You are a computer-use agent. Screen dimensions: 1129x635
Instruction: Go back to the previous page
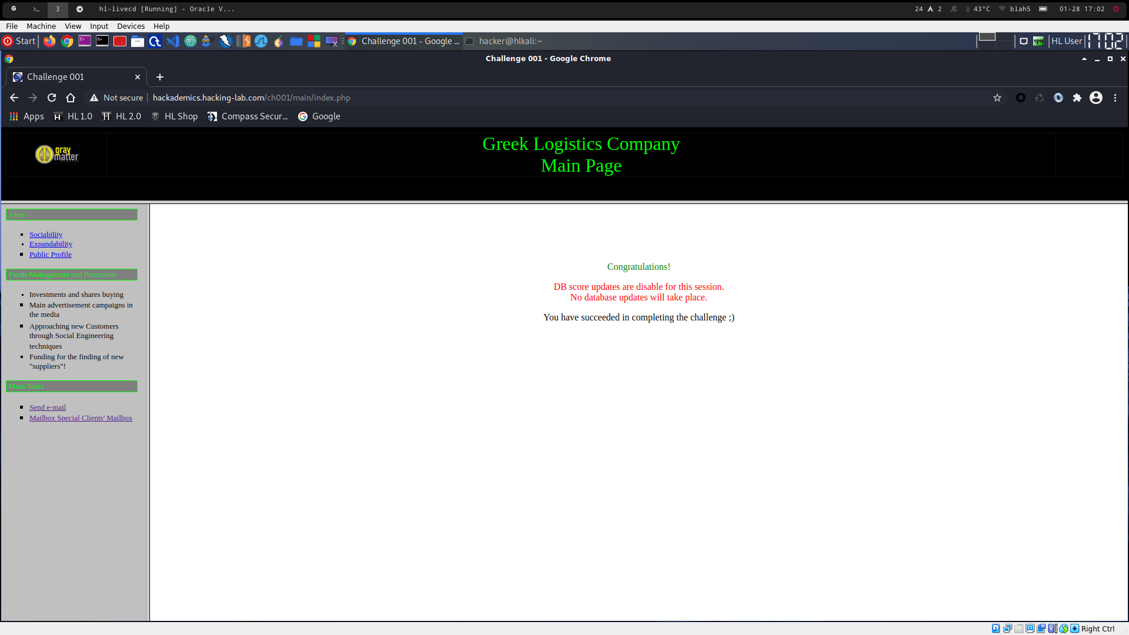[14, 98]
